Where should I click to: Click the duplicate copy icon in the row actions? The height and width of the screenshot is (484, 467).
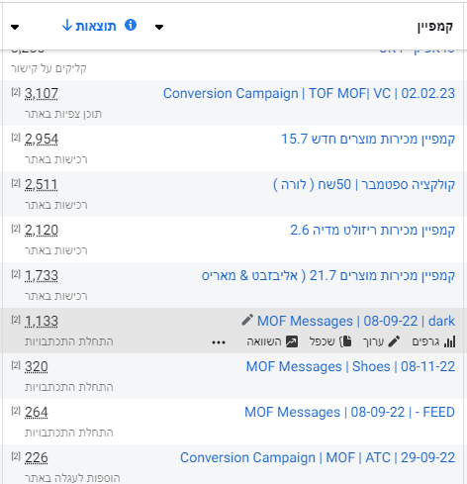click(x=345, y=341)
